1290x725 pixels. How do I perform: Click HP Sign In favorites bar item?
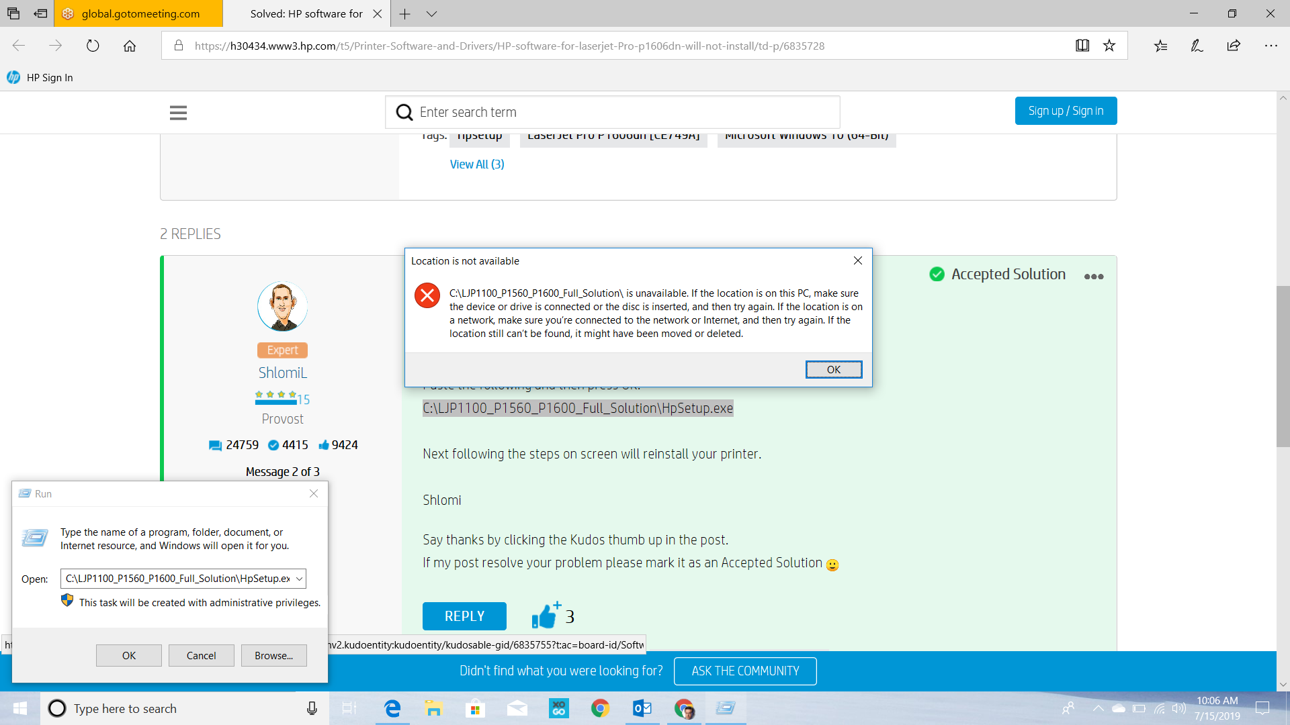tap(40, 78)
